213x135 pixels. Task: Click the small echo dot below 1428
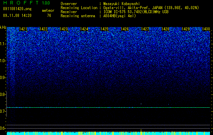[168, 104]
